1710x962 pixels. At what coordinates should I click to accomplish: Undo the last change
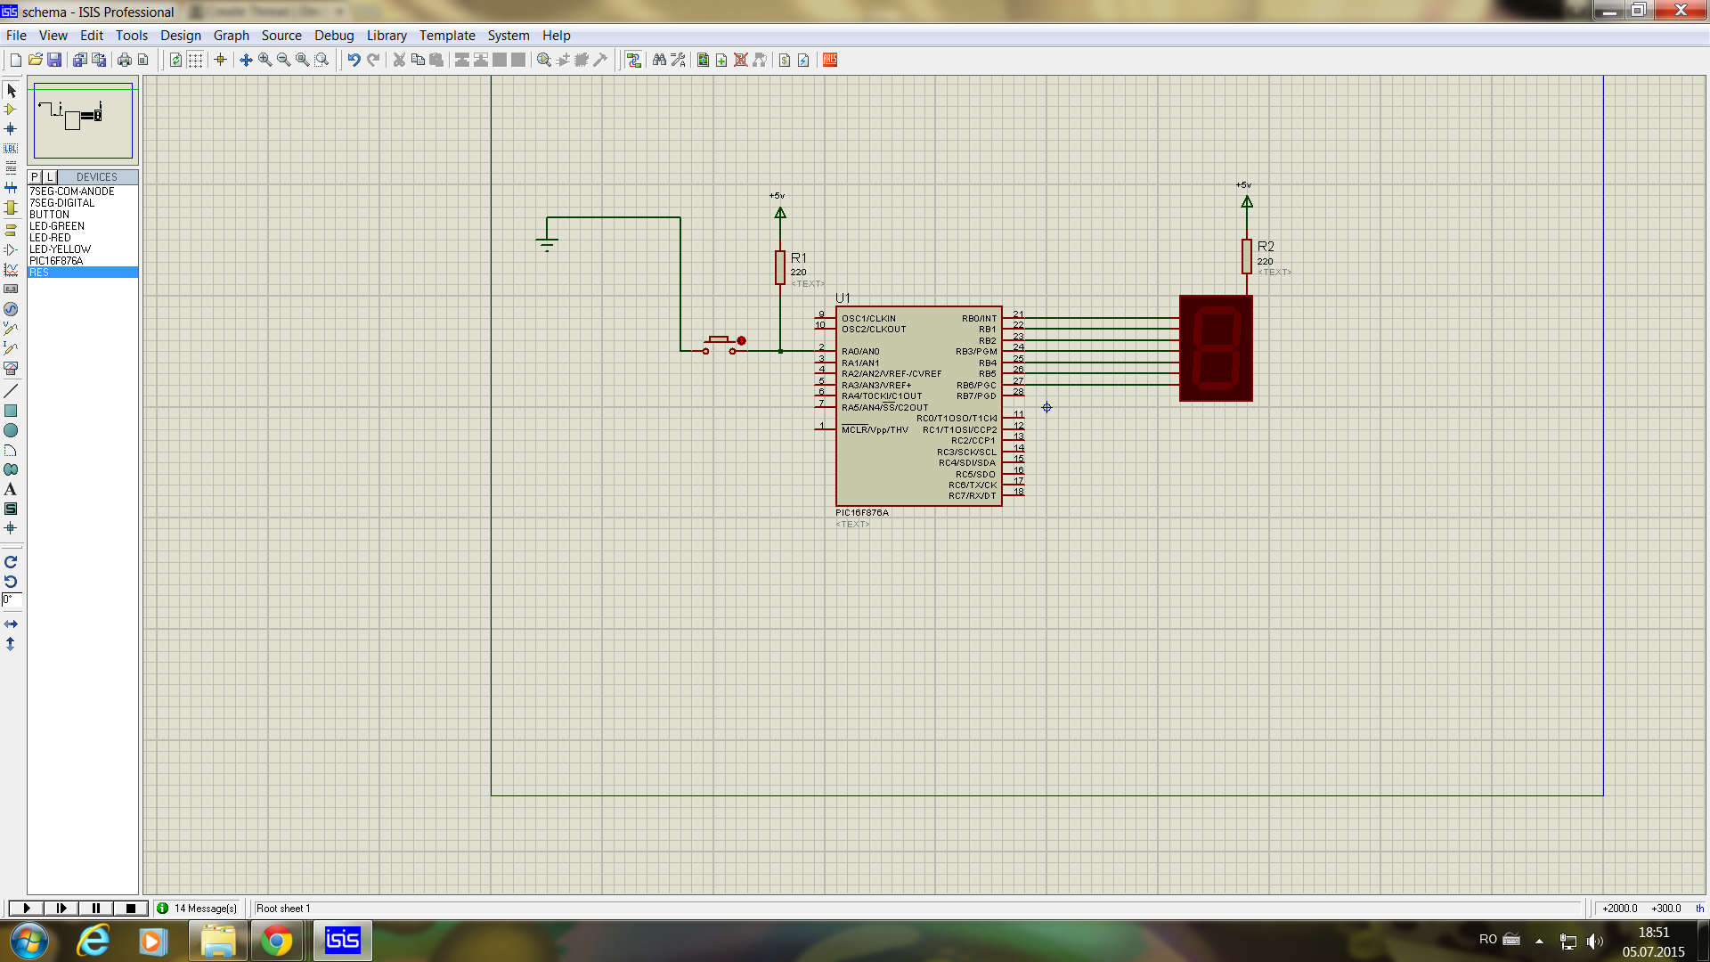pos(354,60)
